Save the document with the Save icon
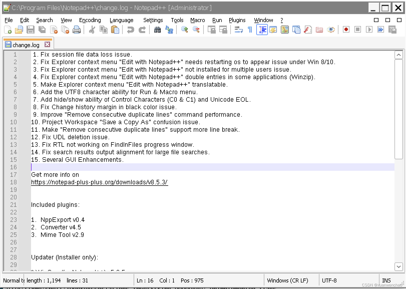The image size is (406, 289). [x=31, y=30]
